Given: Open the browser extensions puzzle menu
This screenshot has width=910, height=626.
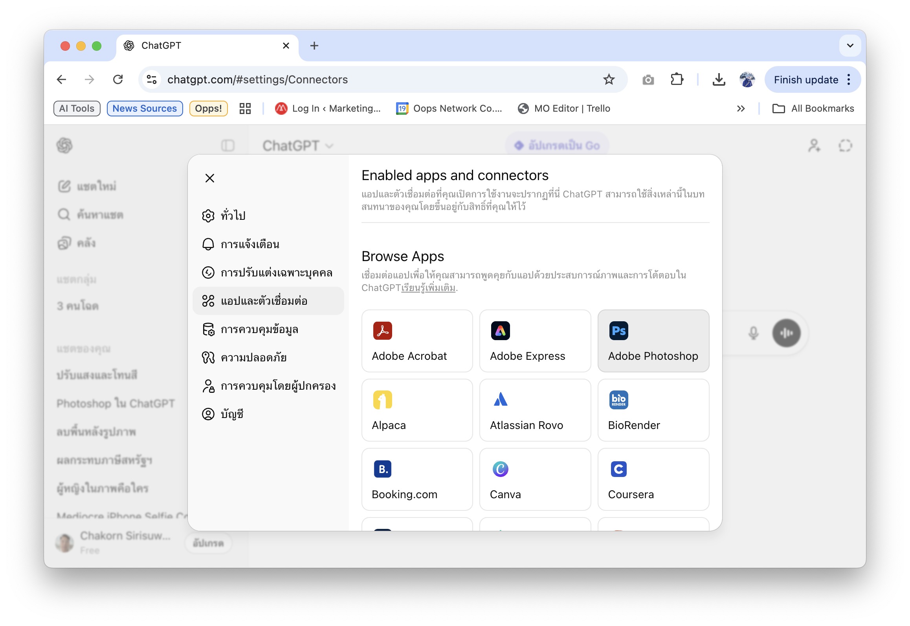Looking at the screenshot, I should pos(677,80).
